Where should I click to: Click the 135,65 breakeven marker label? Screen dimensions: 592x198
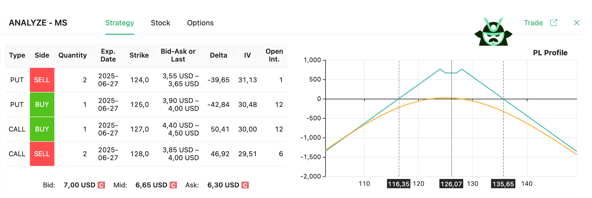[x=503, y=184]
